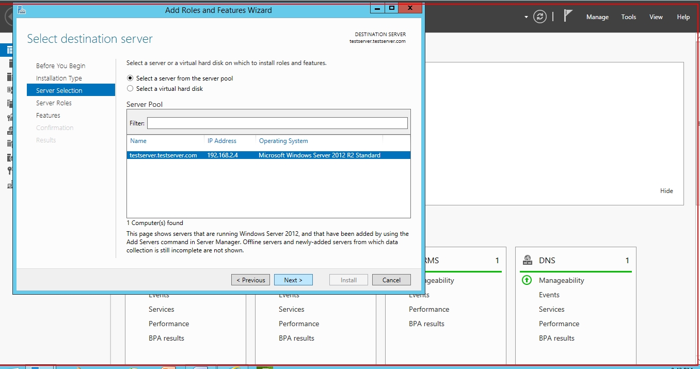Click the Next button
The image size is (700, 369).
point(293,280)
